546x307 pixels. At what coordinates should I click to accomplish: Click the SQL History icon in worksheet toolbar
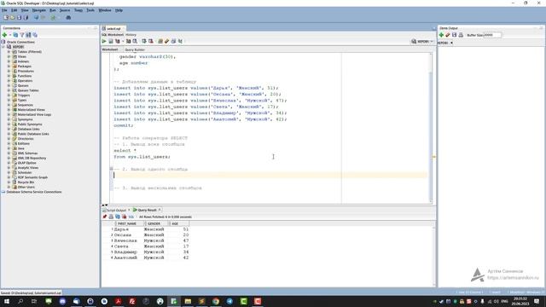click(173, 41)
